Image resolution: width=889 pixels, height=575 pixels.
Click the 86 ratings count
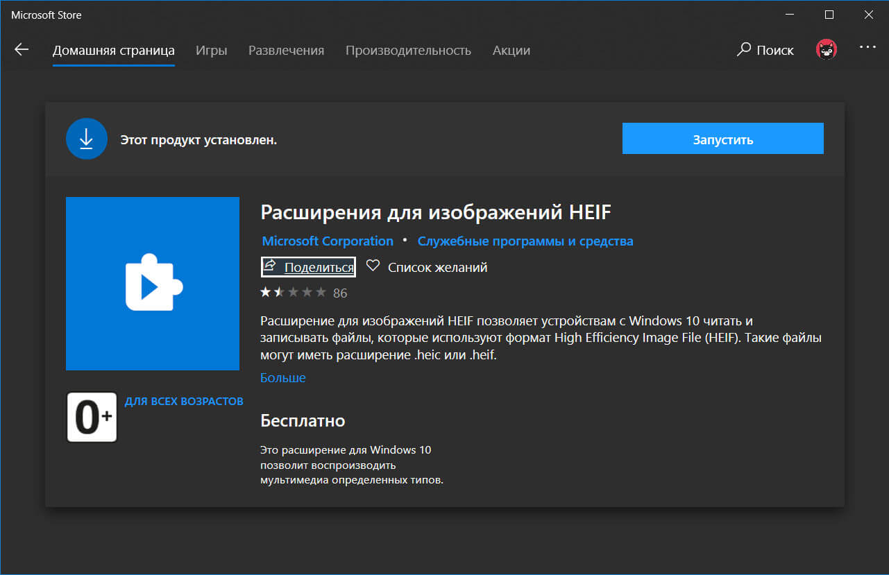point(340,293)
